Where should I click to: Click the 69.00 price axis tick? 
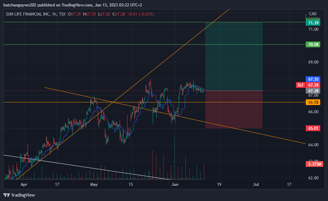pos(313,62)
